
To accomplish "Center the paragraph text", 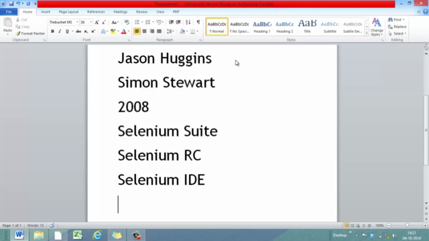I will pyautogui.click(x=145, y=31).
